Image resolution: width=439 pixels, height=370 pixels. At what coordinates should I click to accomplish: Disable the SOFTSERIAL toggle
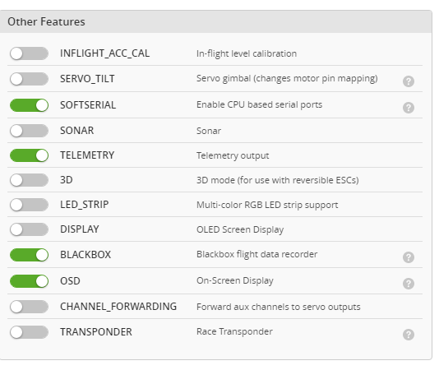click(29, 105)
